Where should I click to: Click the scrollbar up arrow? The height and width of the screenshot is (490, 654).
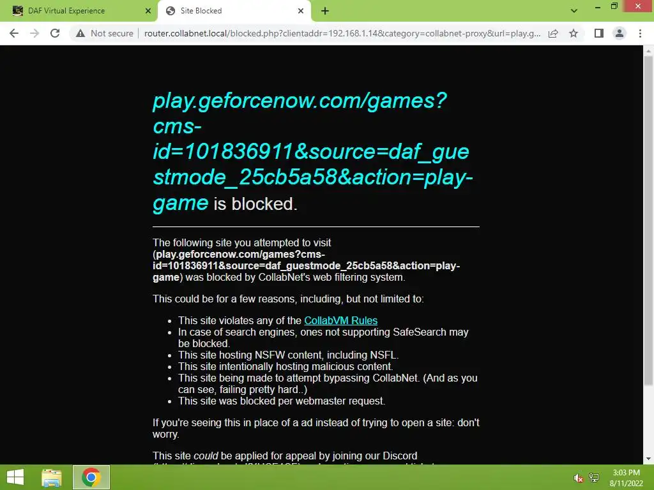coord(648,51)
